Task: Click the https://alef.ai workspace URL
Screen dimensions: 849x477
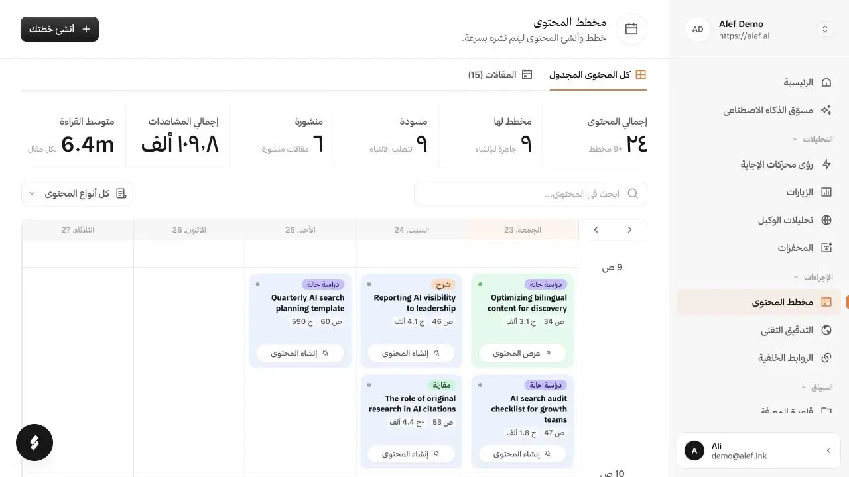Action: coord(744,36)
